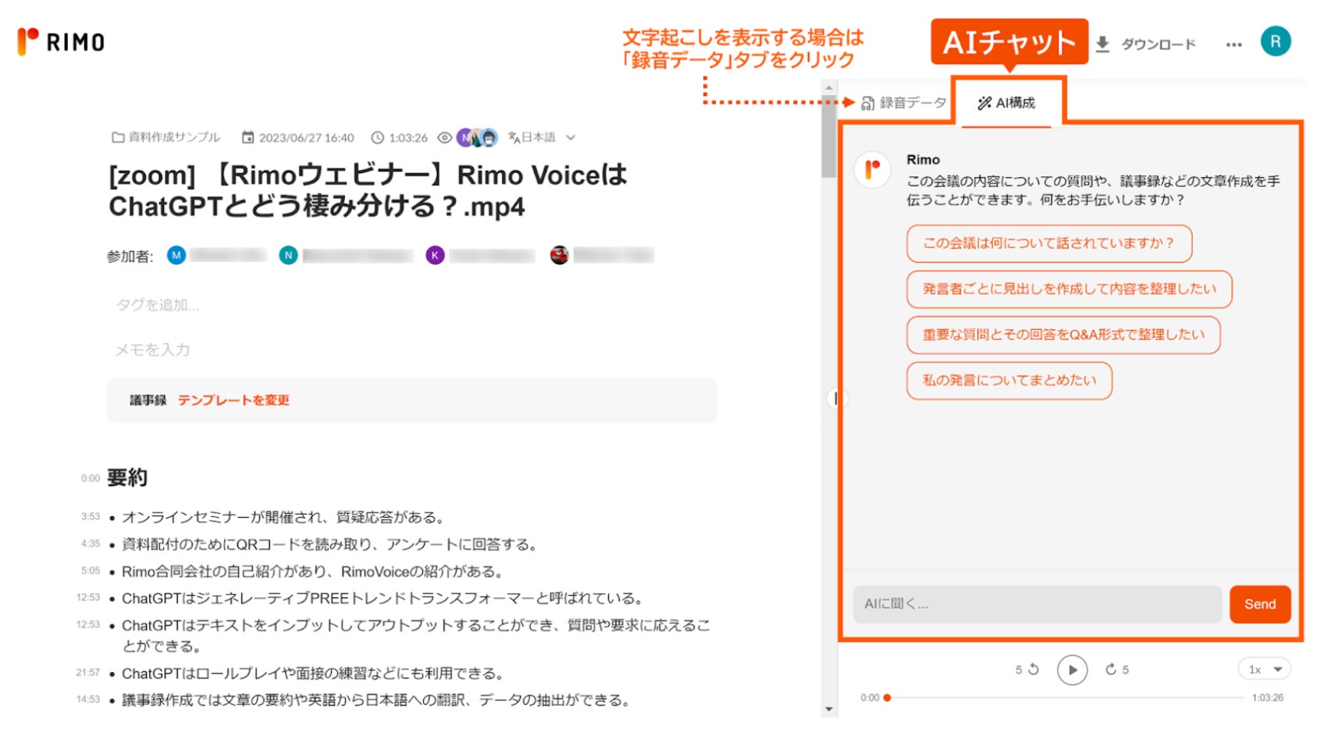Click summary line ChatGPTはロールプレイや面接の練習

(313, 673)
